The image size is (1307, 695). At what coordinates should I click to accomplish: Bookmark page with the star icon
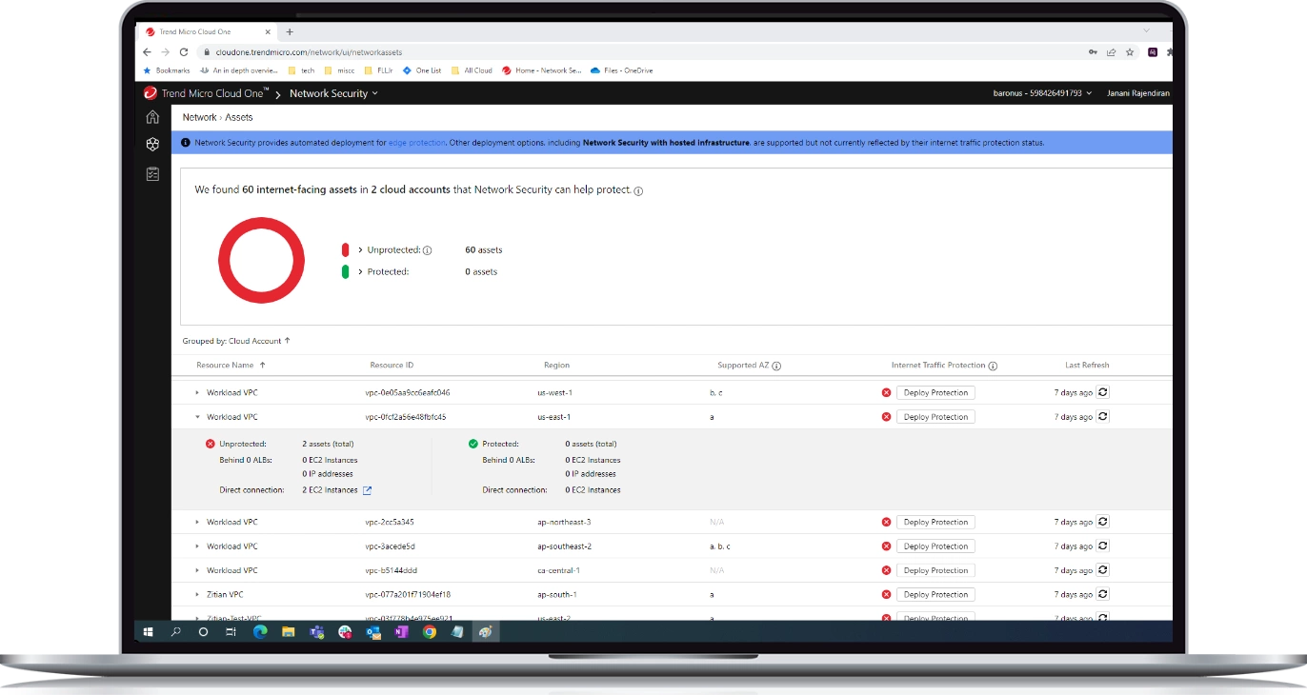(1130, 52)
